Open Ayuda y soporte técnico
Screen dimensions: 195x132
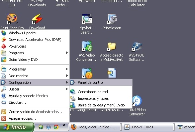click(35, 96)
